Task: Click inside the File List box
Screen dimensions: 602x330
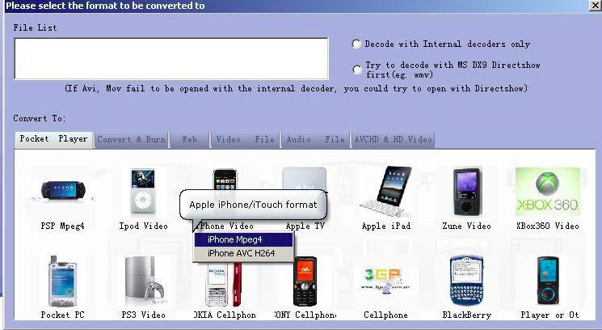Action: 171,59
